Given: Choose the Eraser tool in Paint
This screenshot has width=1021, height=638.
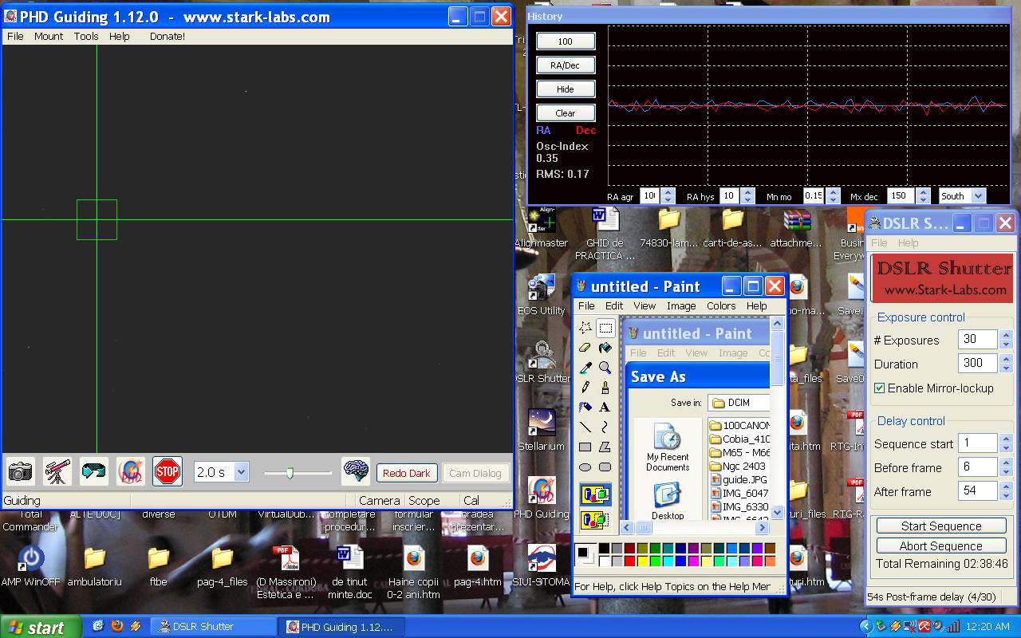Looking at the screenshot, I should [585, 348].
